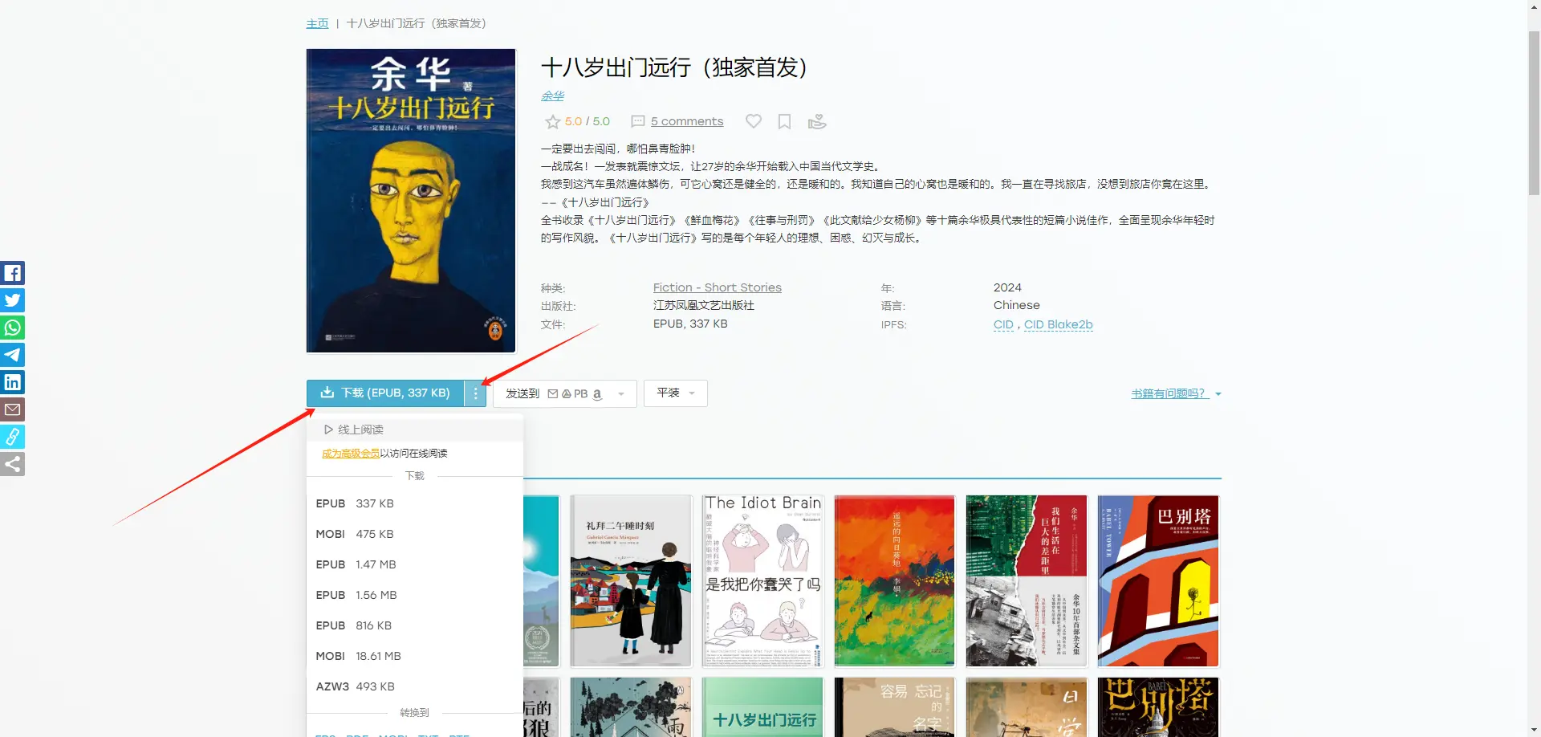Open the 我们生活在巨大的差距里 book thumbnail

1027,581
